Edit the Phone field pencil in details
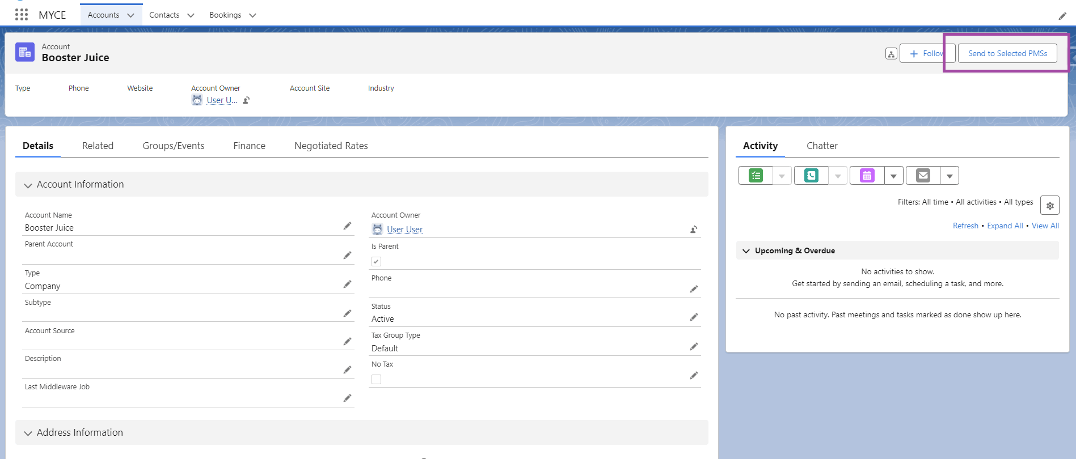 (694, 289)
